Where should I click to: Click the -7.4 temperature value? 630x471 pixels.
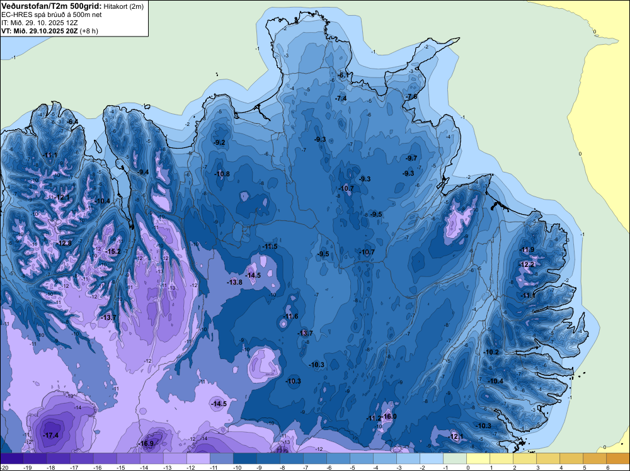341,98
